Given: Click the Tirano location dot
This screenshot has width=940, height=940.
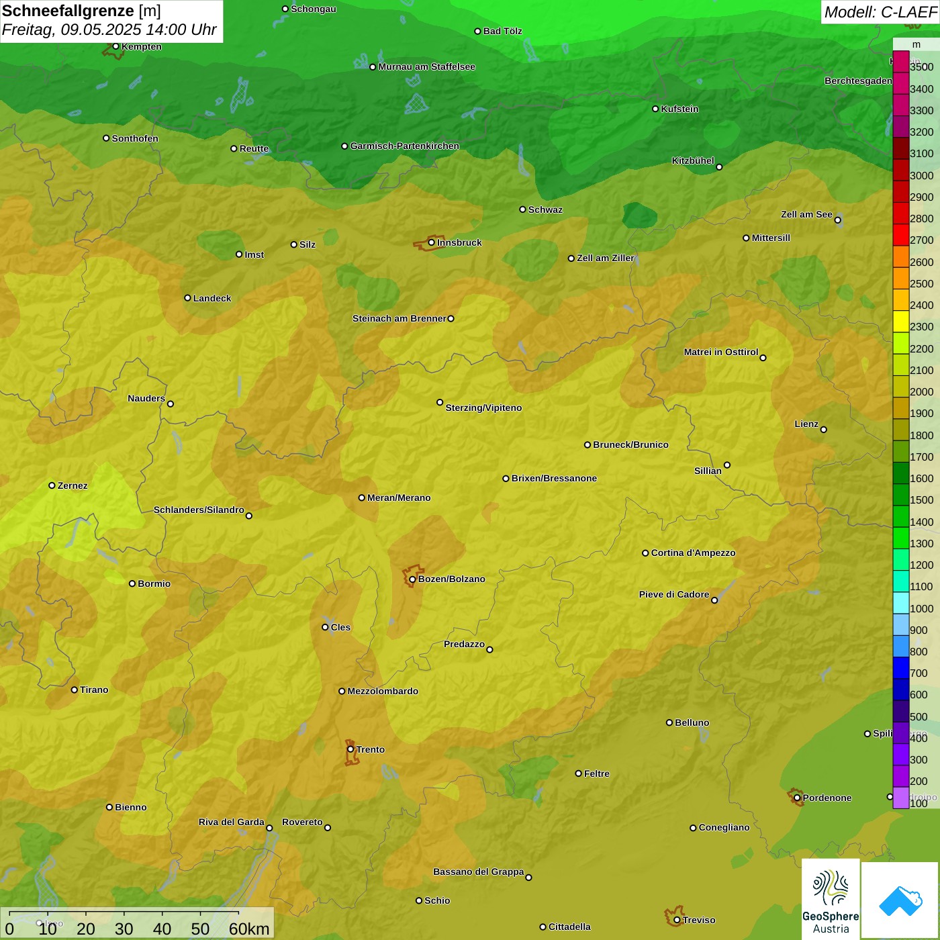Looking at the screenshot, I should (75, 690).
